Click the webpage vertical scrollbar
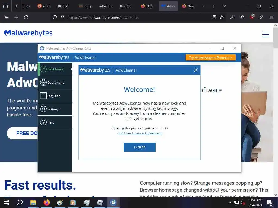Viewport: 278px width, 208px height. pos(276,110)
